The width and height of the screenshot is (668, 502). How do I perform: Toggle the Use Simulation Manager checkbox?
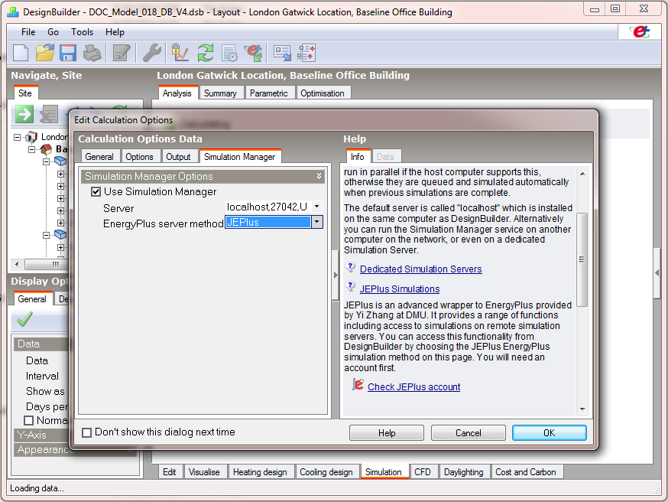tap(96, 192)
